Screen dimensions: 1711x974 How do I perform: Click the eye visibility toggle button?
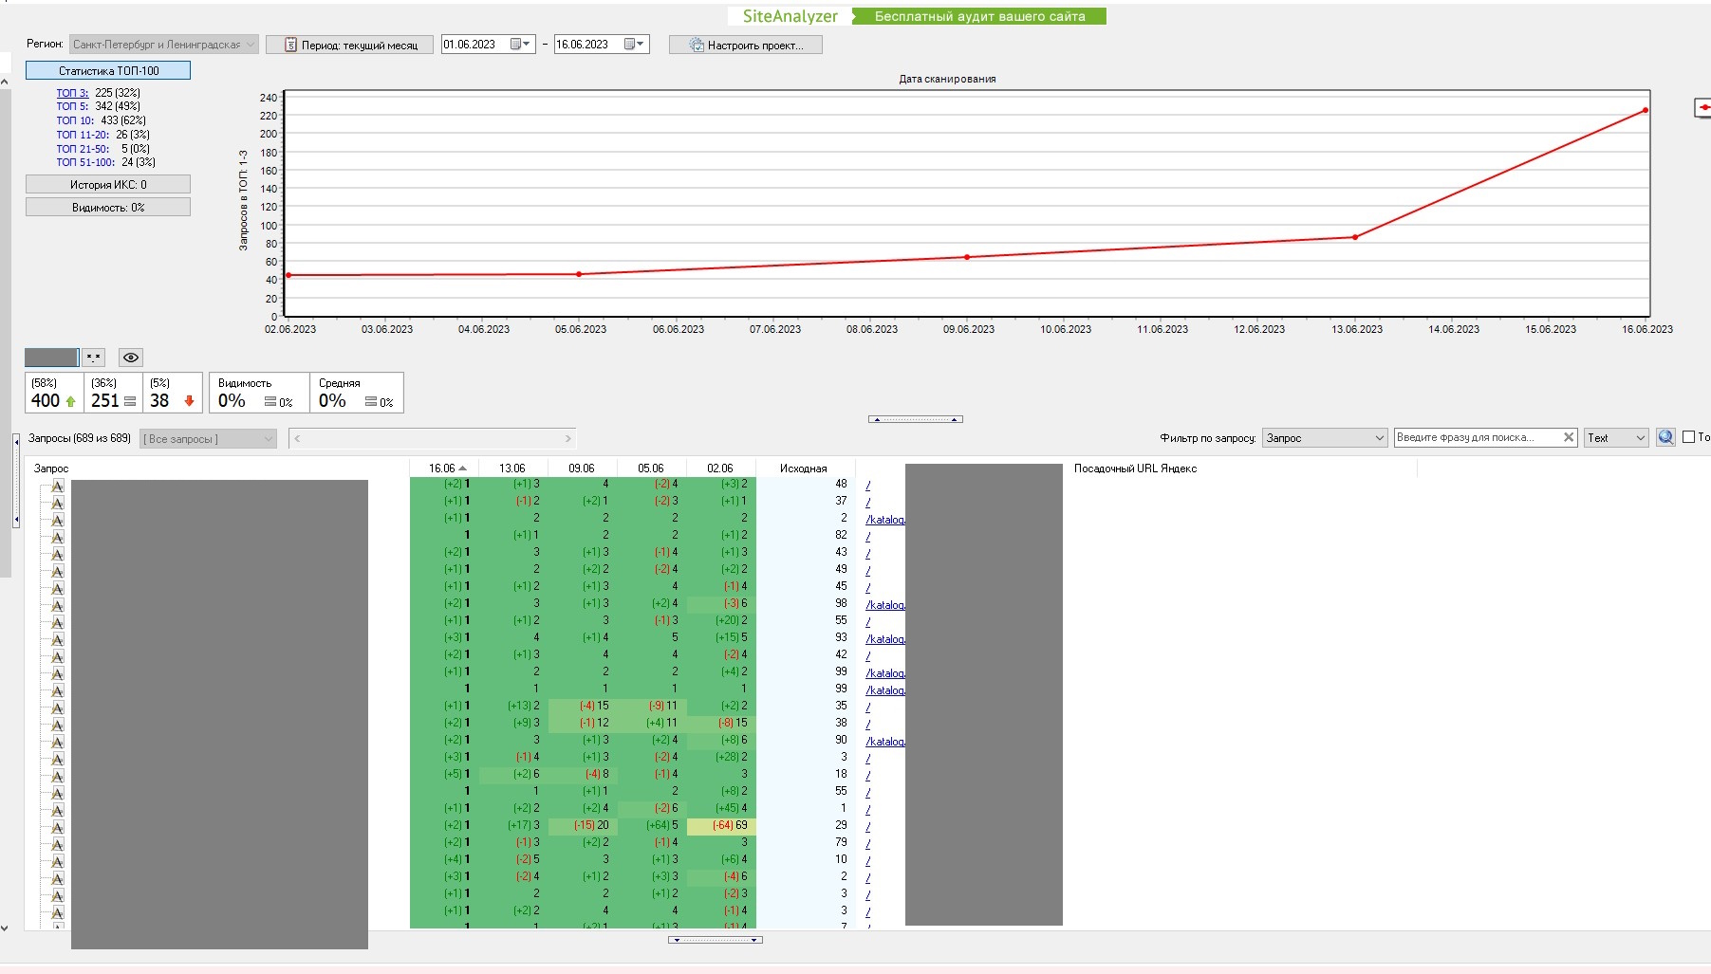(131, 358)
